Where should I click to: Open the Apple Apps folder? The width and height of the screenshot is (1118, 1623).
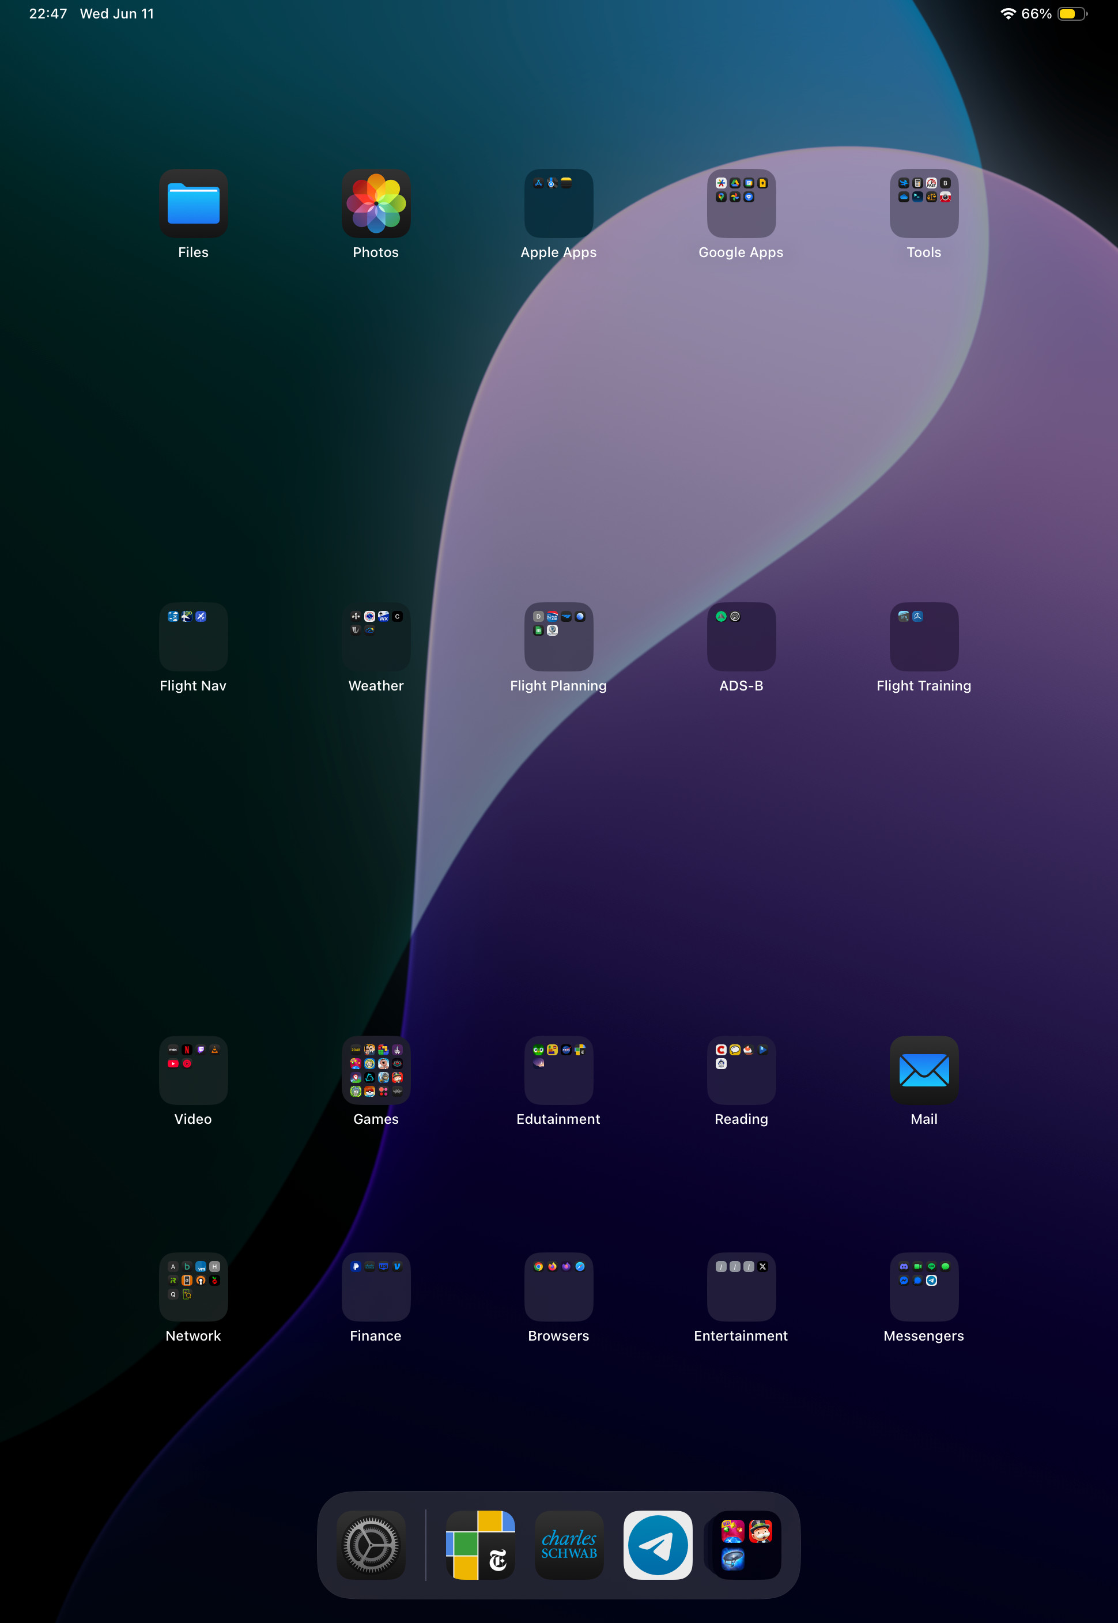click(x=559, y=203)
